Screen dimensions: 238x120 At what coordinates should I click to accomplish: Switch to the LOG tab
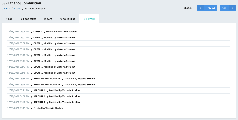[x=9, y=19]
